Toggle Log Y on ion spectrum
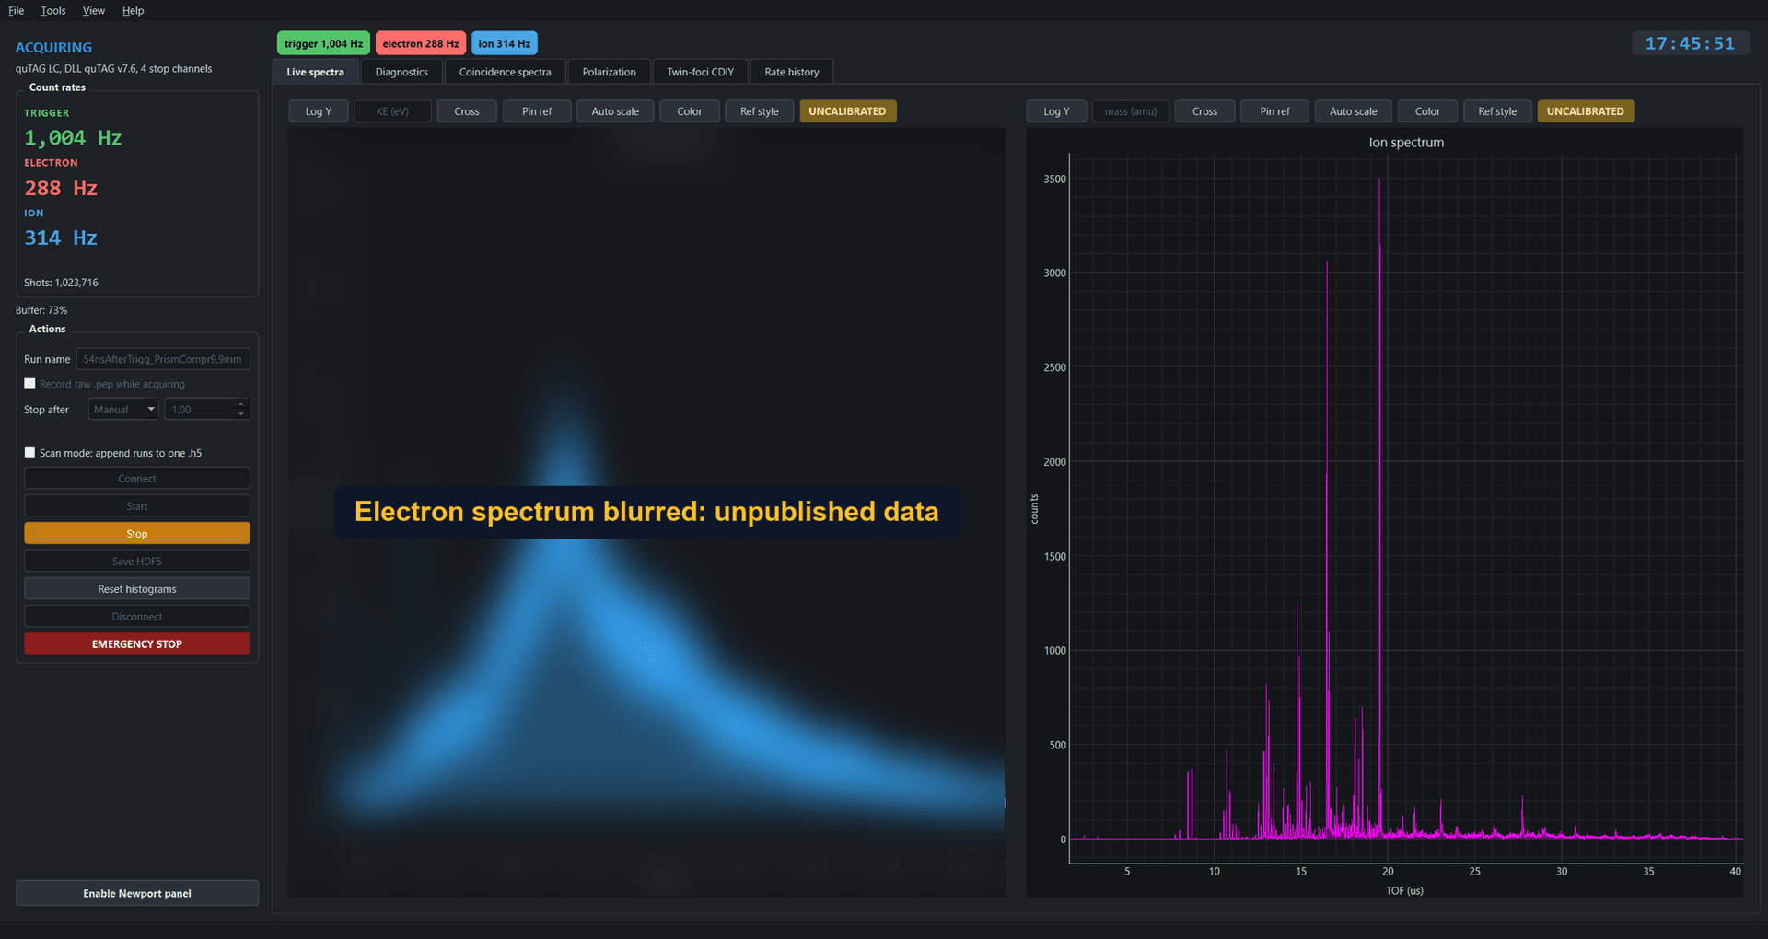 tap(1056, 111)
